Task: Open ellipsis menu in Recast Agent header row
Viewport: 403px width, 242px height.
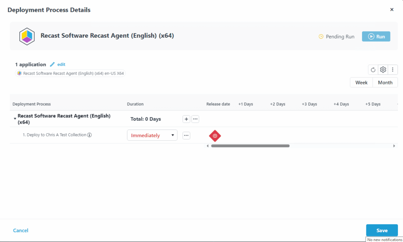Action: point(195,119)
